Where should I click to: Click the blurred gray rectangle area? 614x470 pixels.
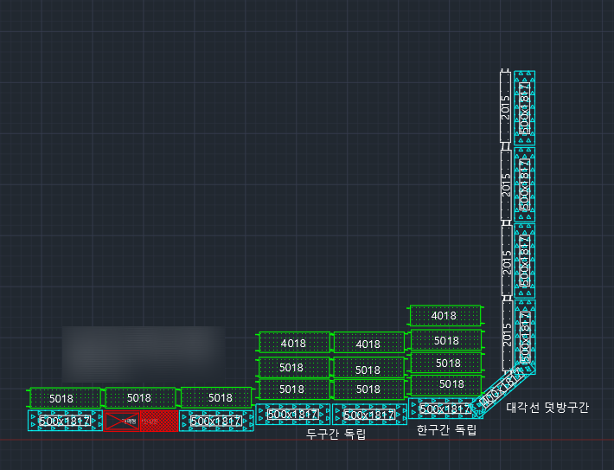tap(144, 354)
